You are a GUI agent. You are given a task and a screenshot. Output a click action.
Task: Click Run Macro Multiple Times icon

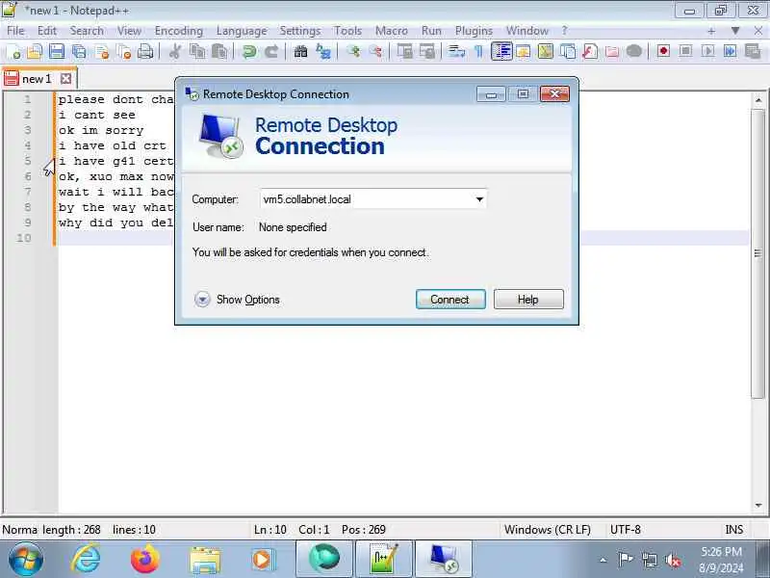[x=730, y=51]
